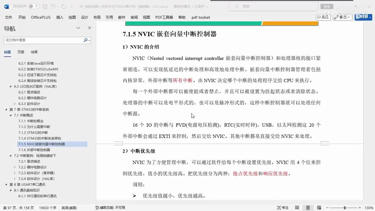375x211 pixels.
Task: Open the pdf toolset tab
Action: (201, 17)
